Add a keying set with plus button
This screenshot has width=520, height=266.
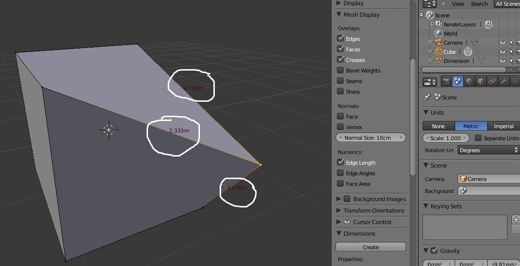(516, 219)
